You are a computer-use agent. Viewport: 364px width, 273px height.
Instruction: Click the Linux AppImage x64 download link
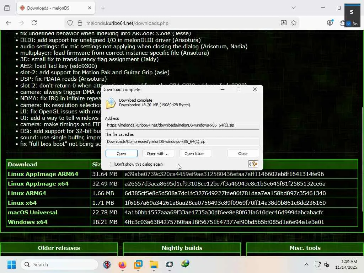coord(38,184)
